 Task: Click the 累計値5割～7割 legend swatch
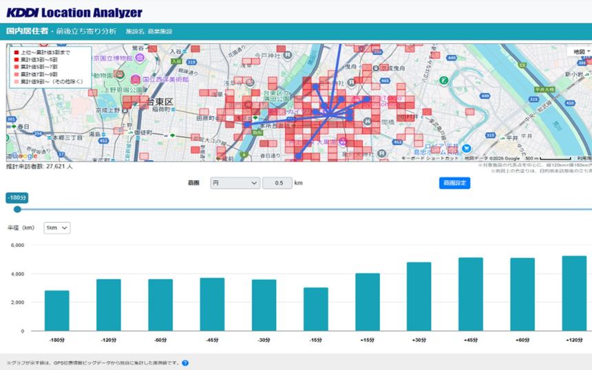click(17, 67)
